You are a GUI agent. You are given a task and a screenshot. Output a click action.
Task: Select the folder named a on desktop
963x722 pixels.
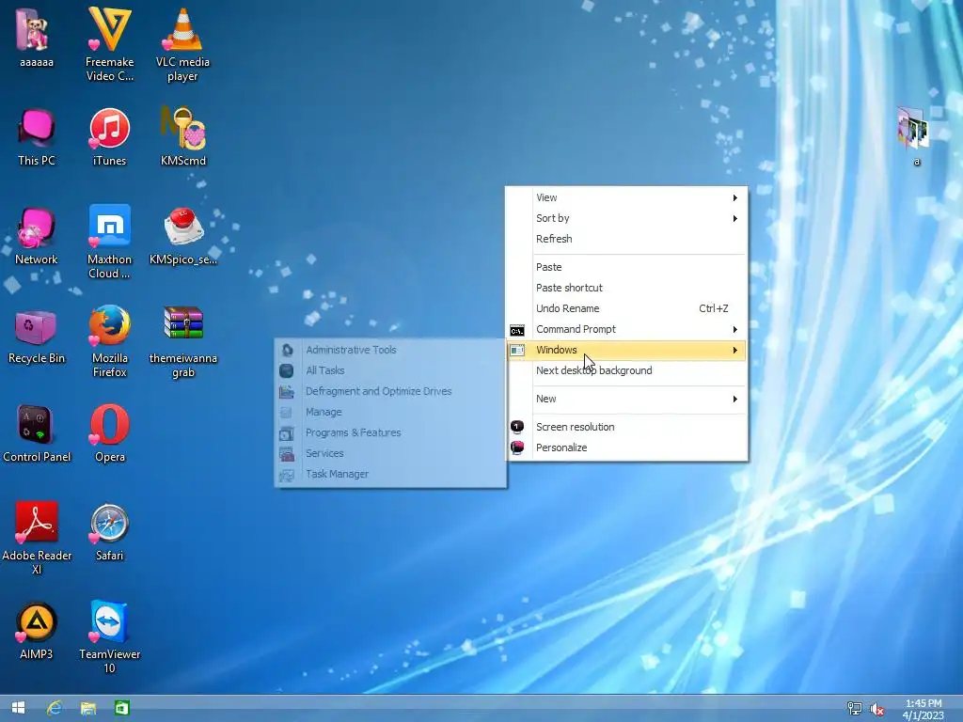pyautogui.click(x=914, y=136)
